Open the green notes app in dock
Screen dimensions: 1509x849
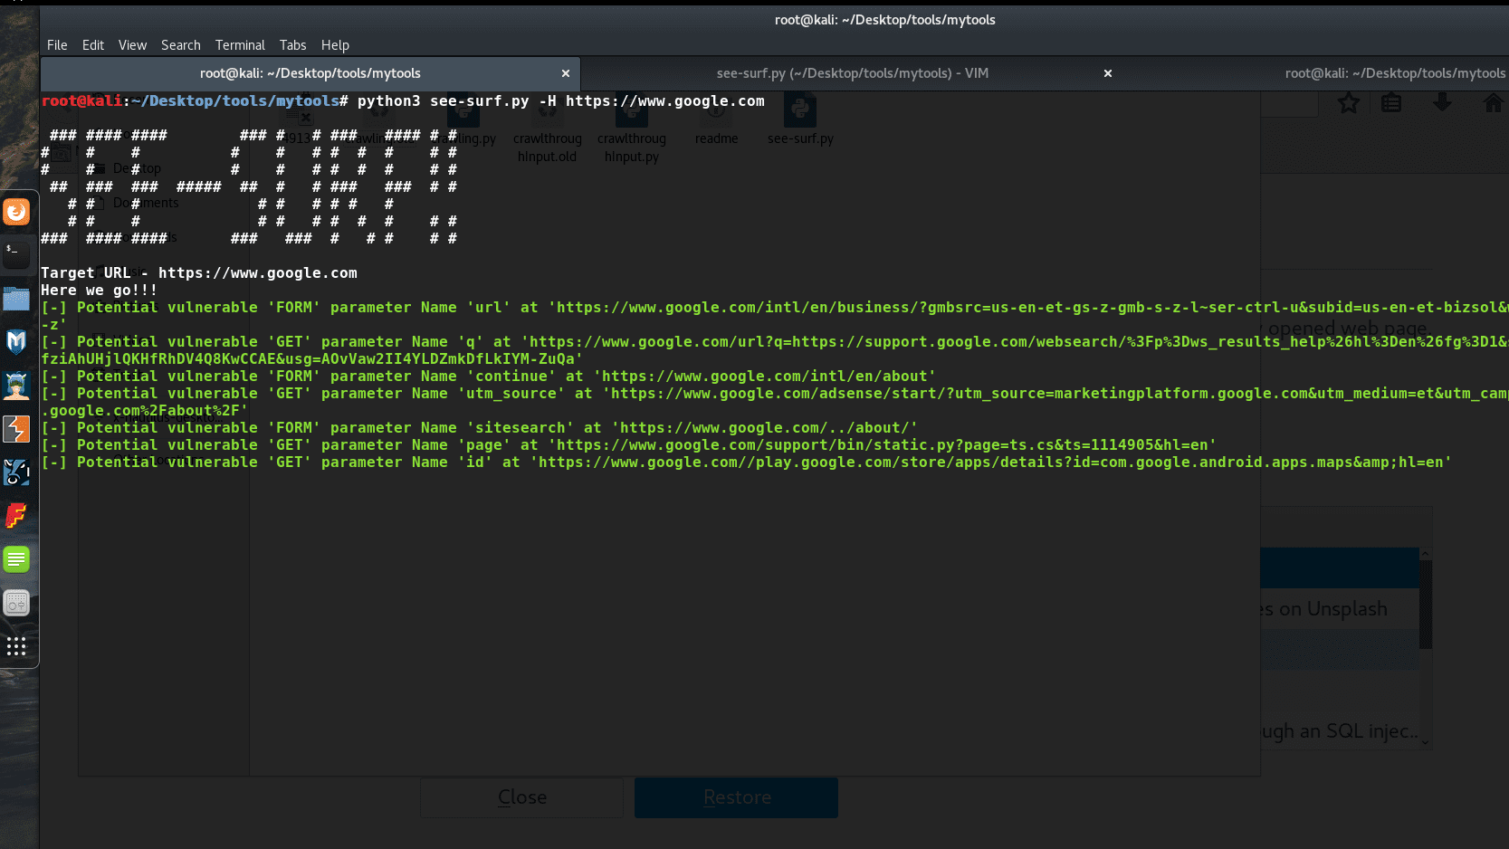16,559
